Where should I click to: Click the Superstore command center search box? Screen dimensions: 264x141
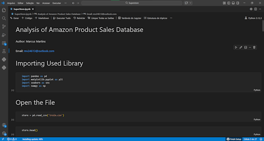point(132,3)
